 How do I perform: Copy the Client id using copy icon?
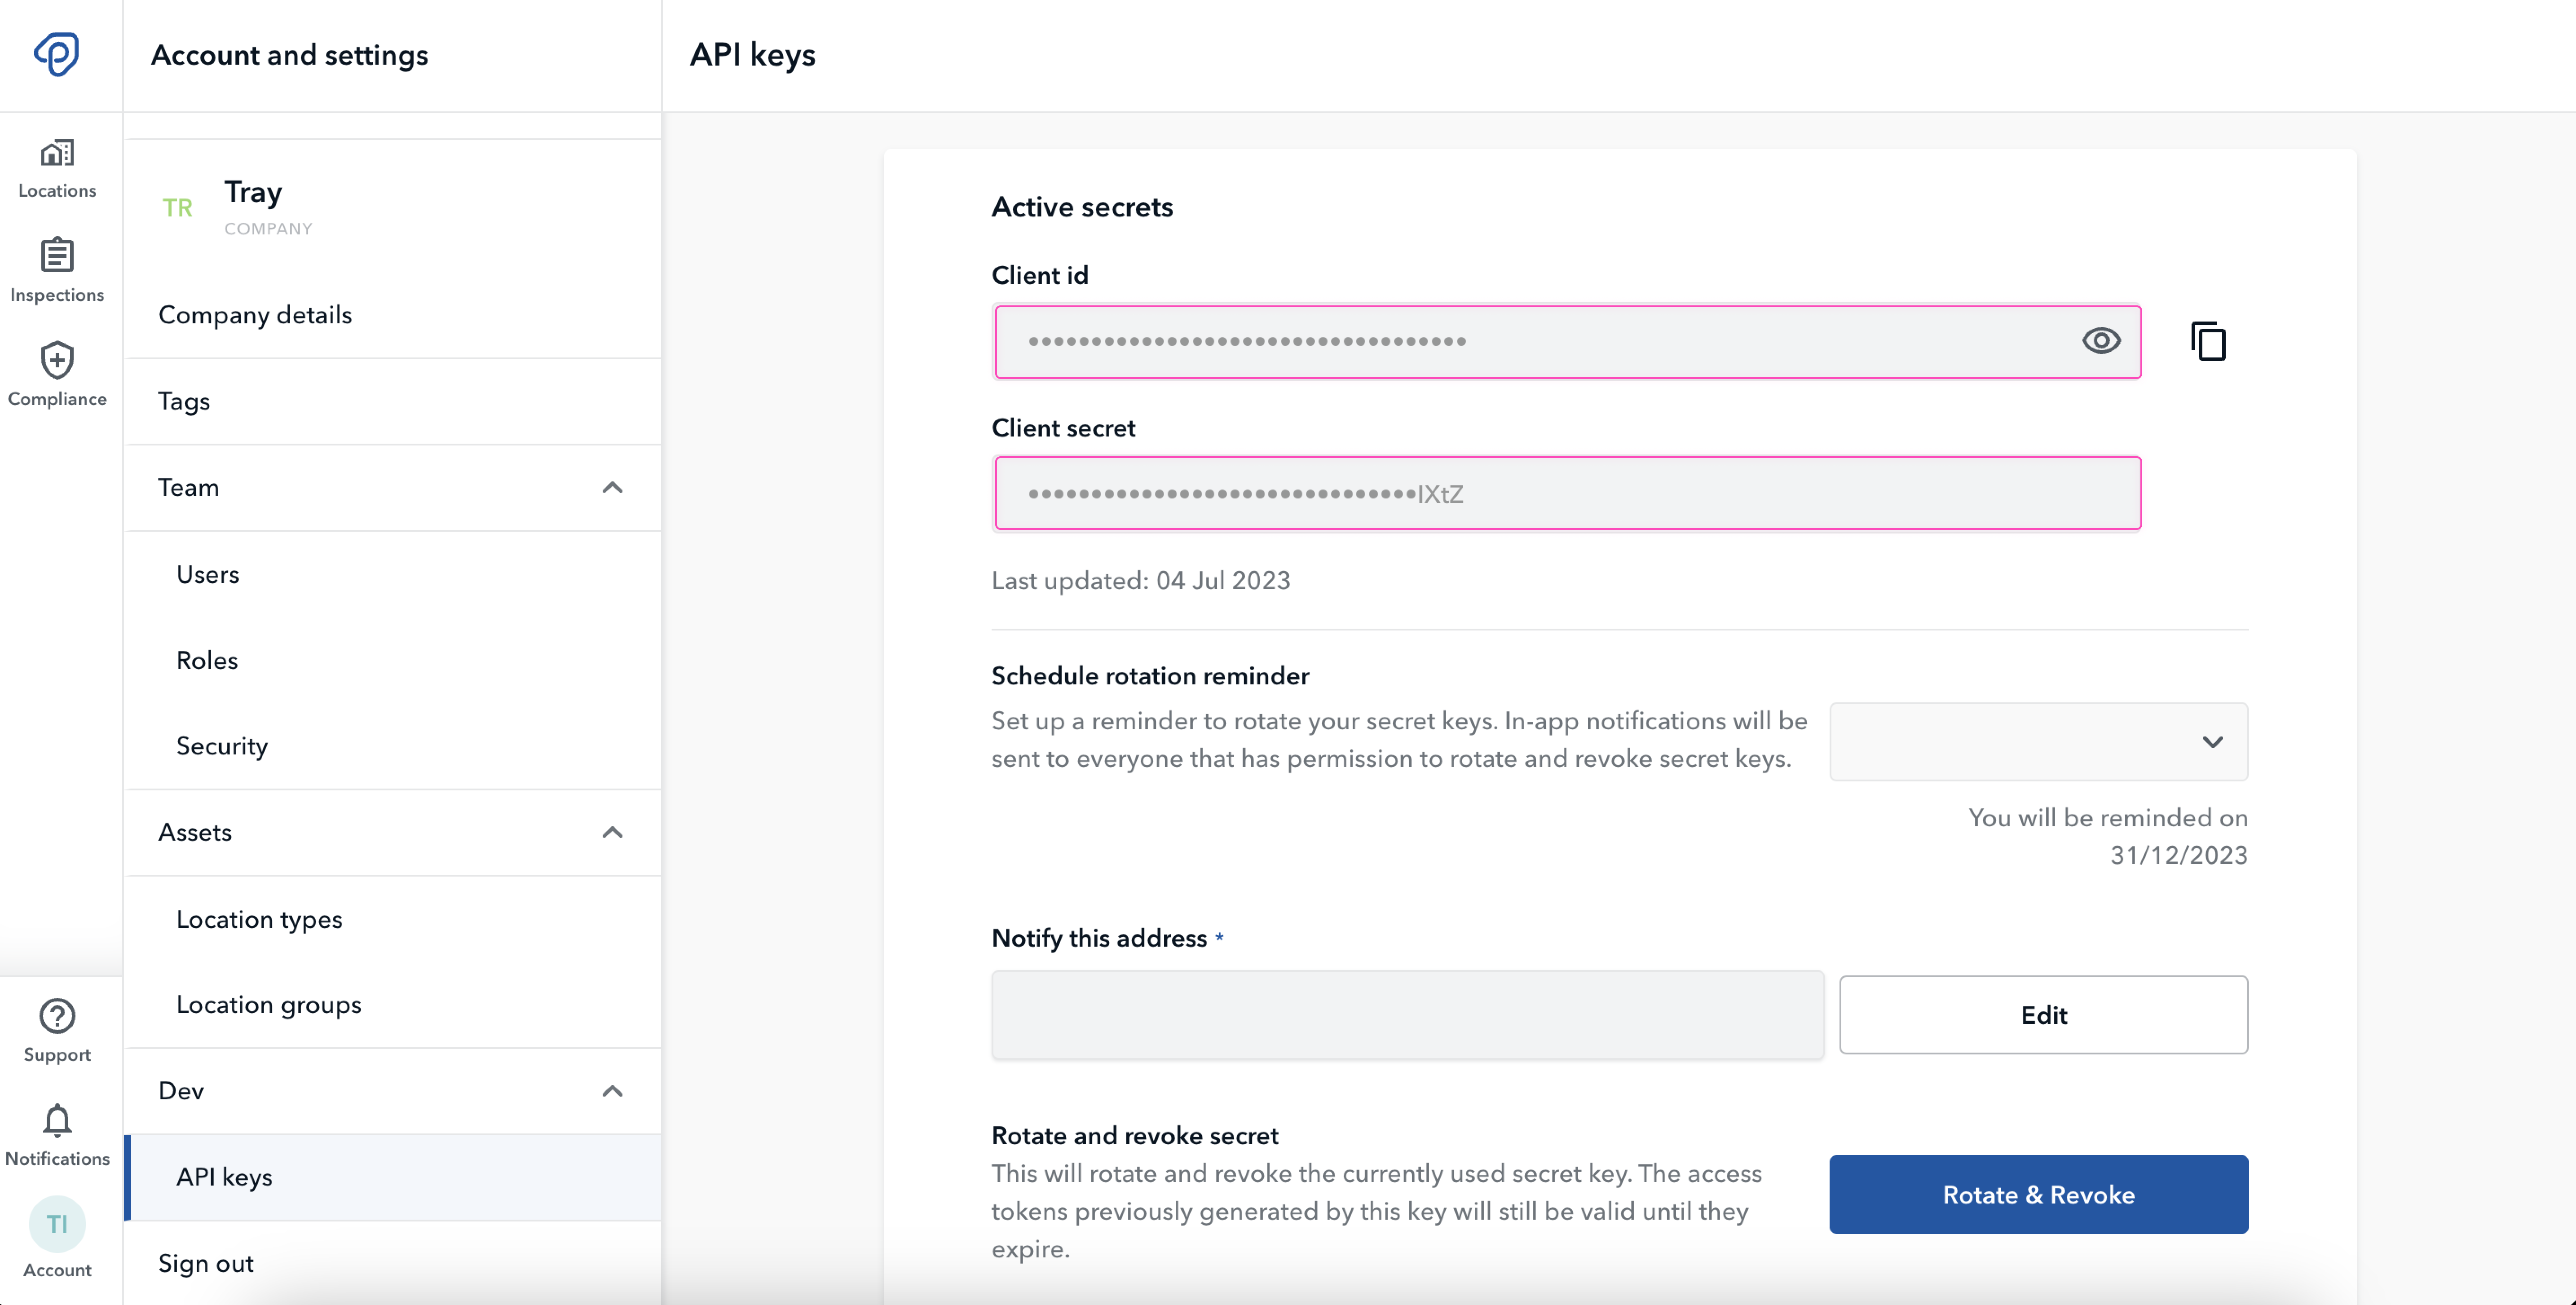click(2209, 341)
